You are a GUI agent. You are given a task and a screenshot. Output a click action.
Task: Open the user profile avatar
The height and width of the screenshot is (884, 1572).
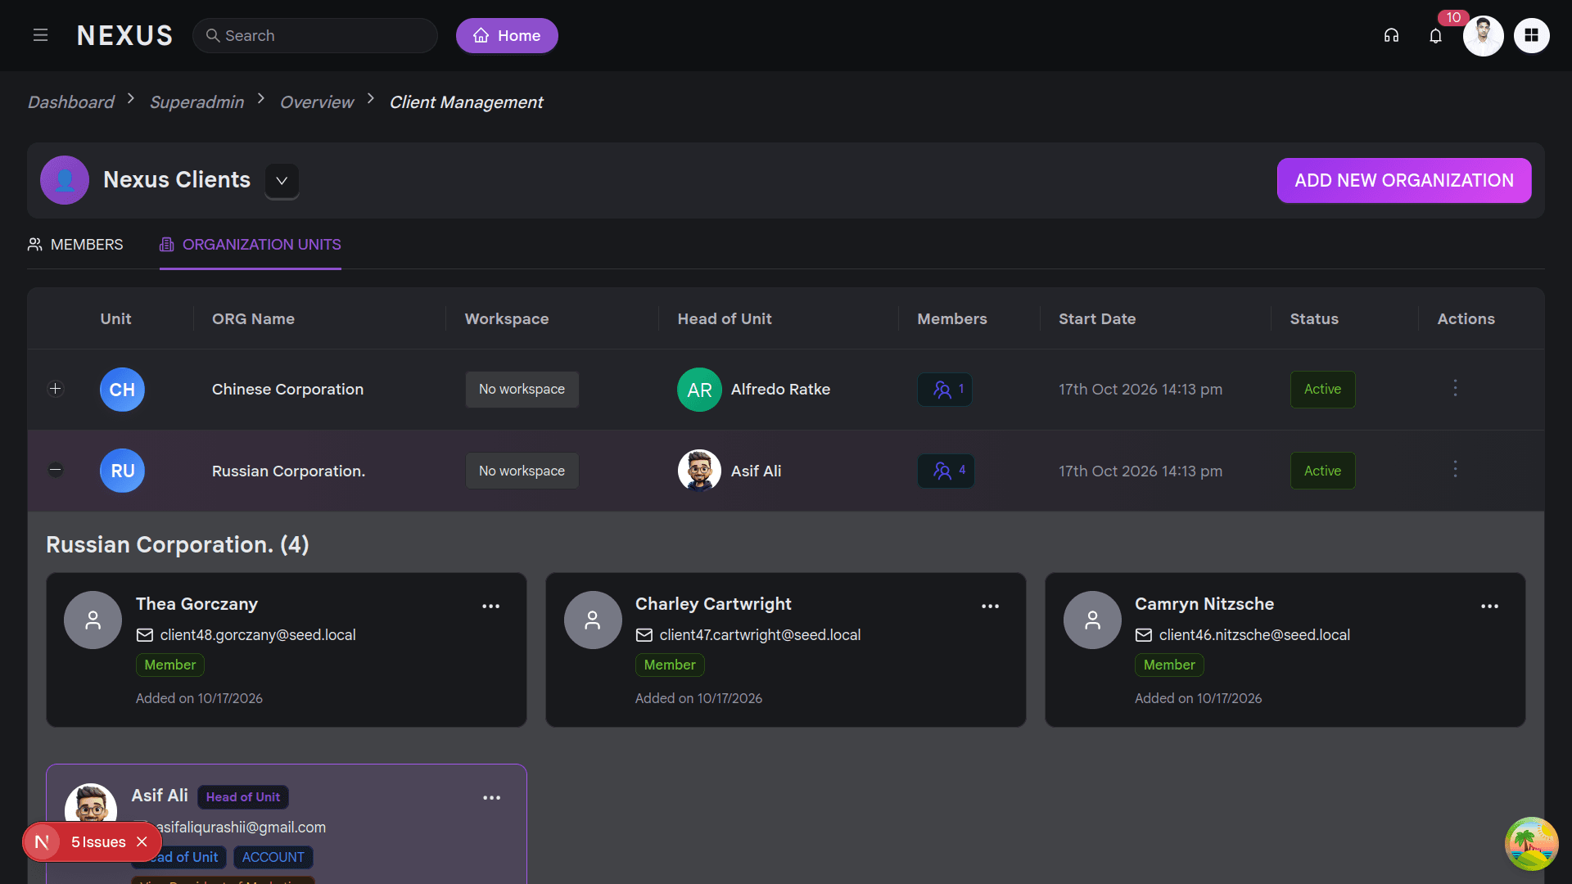coord(1483,35)
